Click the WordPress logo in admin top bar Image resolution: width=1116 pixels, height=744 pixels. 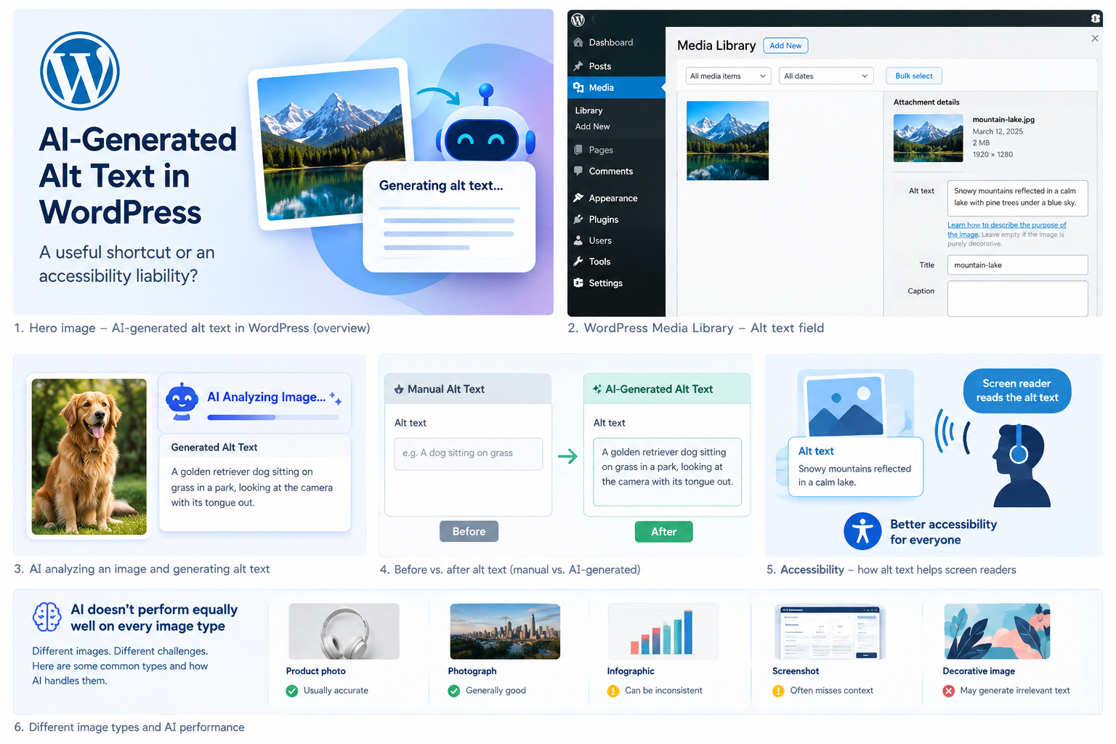point(578,20)
